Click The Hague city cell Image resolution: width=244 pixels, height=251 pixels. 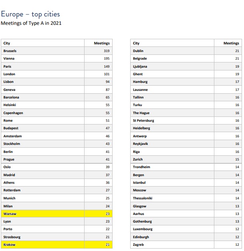tap(141, 113)
